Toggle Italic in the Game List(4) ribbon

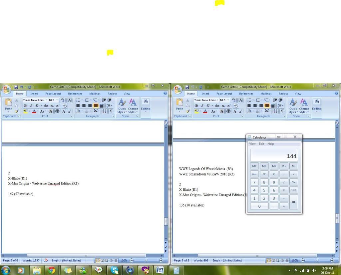click(202, 106)
